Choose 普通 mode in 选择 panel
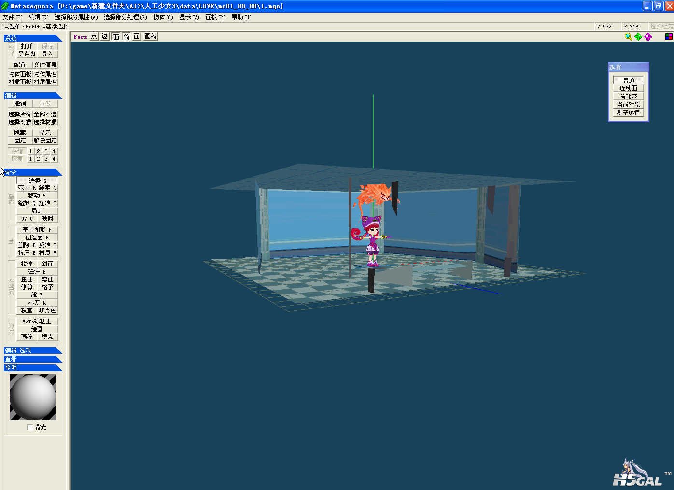The width and height of the screenshot is (674, 490). point(629,80)
